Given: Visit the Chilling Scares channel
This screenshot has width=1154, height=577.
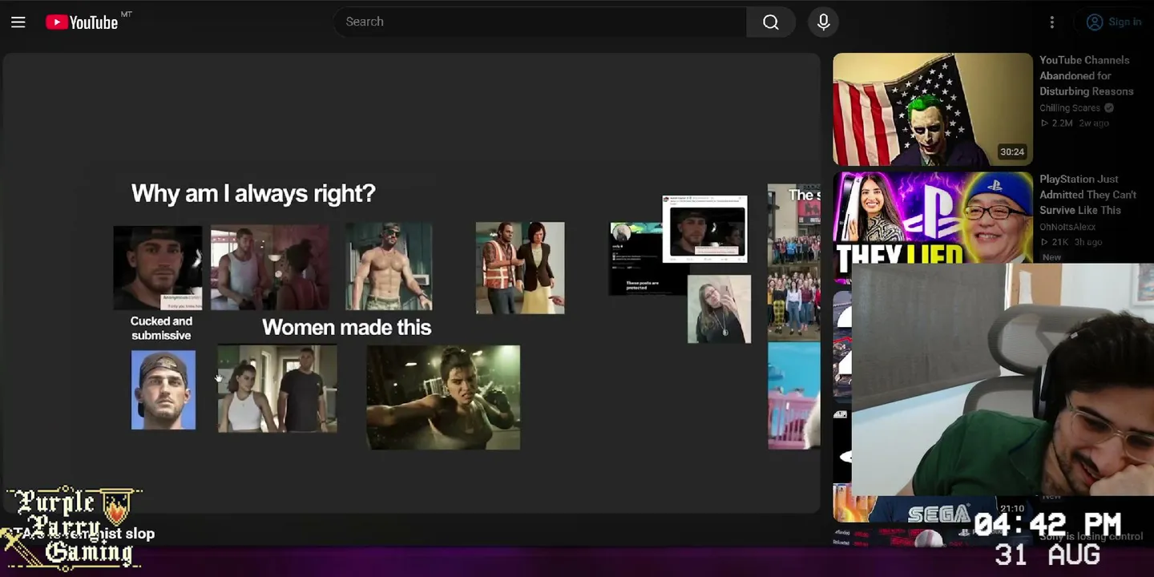Looking at the screenshot, I should 1070,107.
